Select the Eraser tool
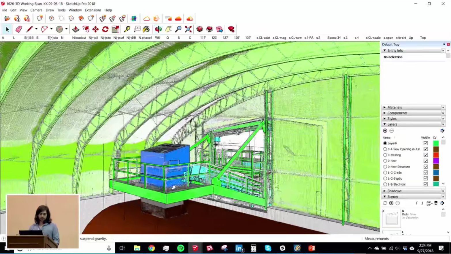Viewport: 451px width, 254px height. [19, 29]
